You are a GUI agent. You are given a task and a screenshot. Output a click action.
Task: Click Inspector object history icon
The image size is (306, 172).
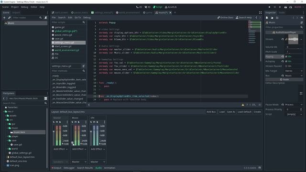pos(302,18)
